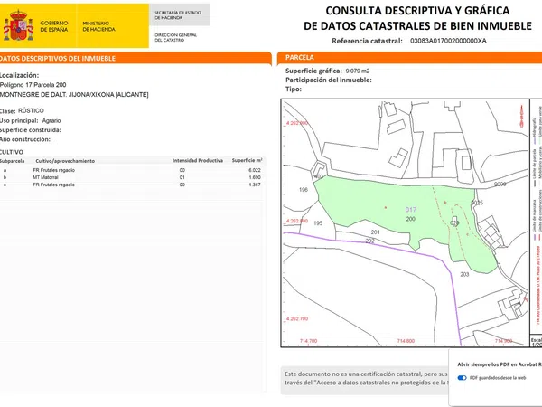The width and height of the screenshot is (542, 407).
Task: Click the surface value 6.022
Action: click(255, 170)
